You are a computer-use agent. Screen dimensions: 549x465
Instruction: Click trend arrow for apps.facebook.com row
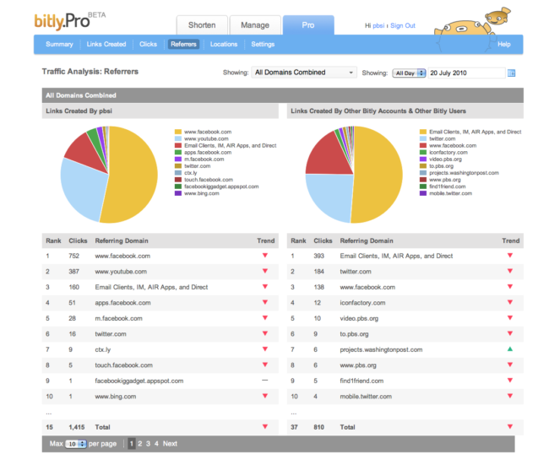coord(265,302)
